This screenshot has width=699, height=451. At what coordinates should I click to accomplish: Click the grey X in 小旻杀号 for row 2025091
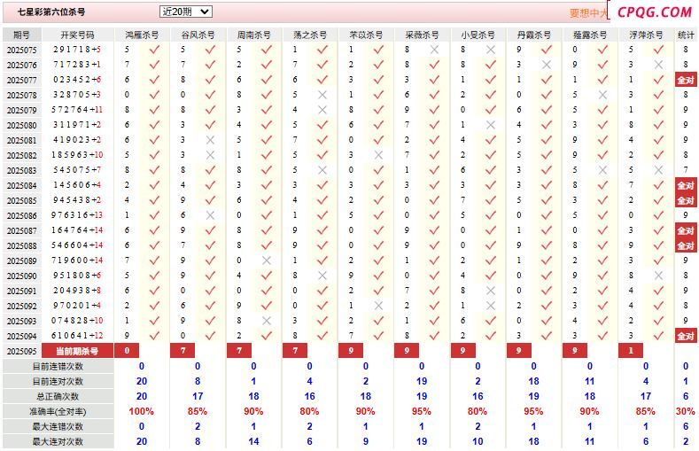[x=491, y=291]
